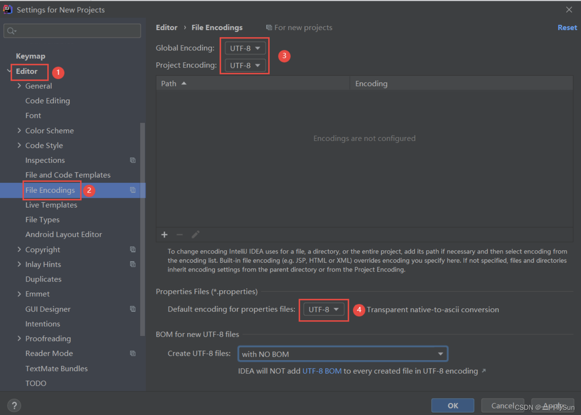Screen dimensions: 581x415
Task: Toggle Transparent native-to-ascii conversion option
Action: click(433, 309)
